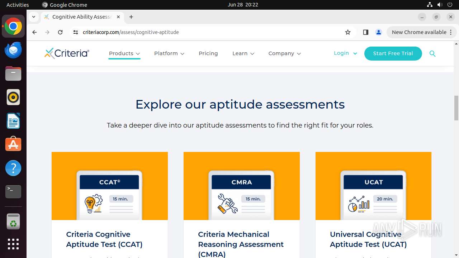The image size is (459, 258).
Task: Click the 'Explore our aptitude assessments' heading
Action: tap(240, 104)
